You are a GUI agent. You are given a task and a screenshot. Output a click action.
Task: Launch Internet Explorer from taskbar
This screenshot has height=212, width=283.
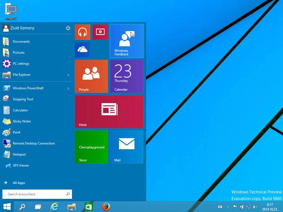tap(54, 206)
